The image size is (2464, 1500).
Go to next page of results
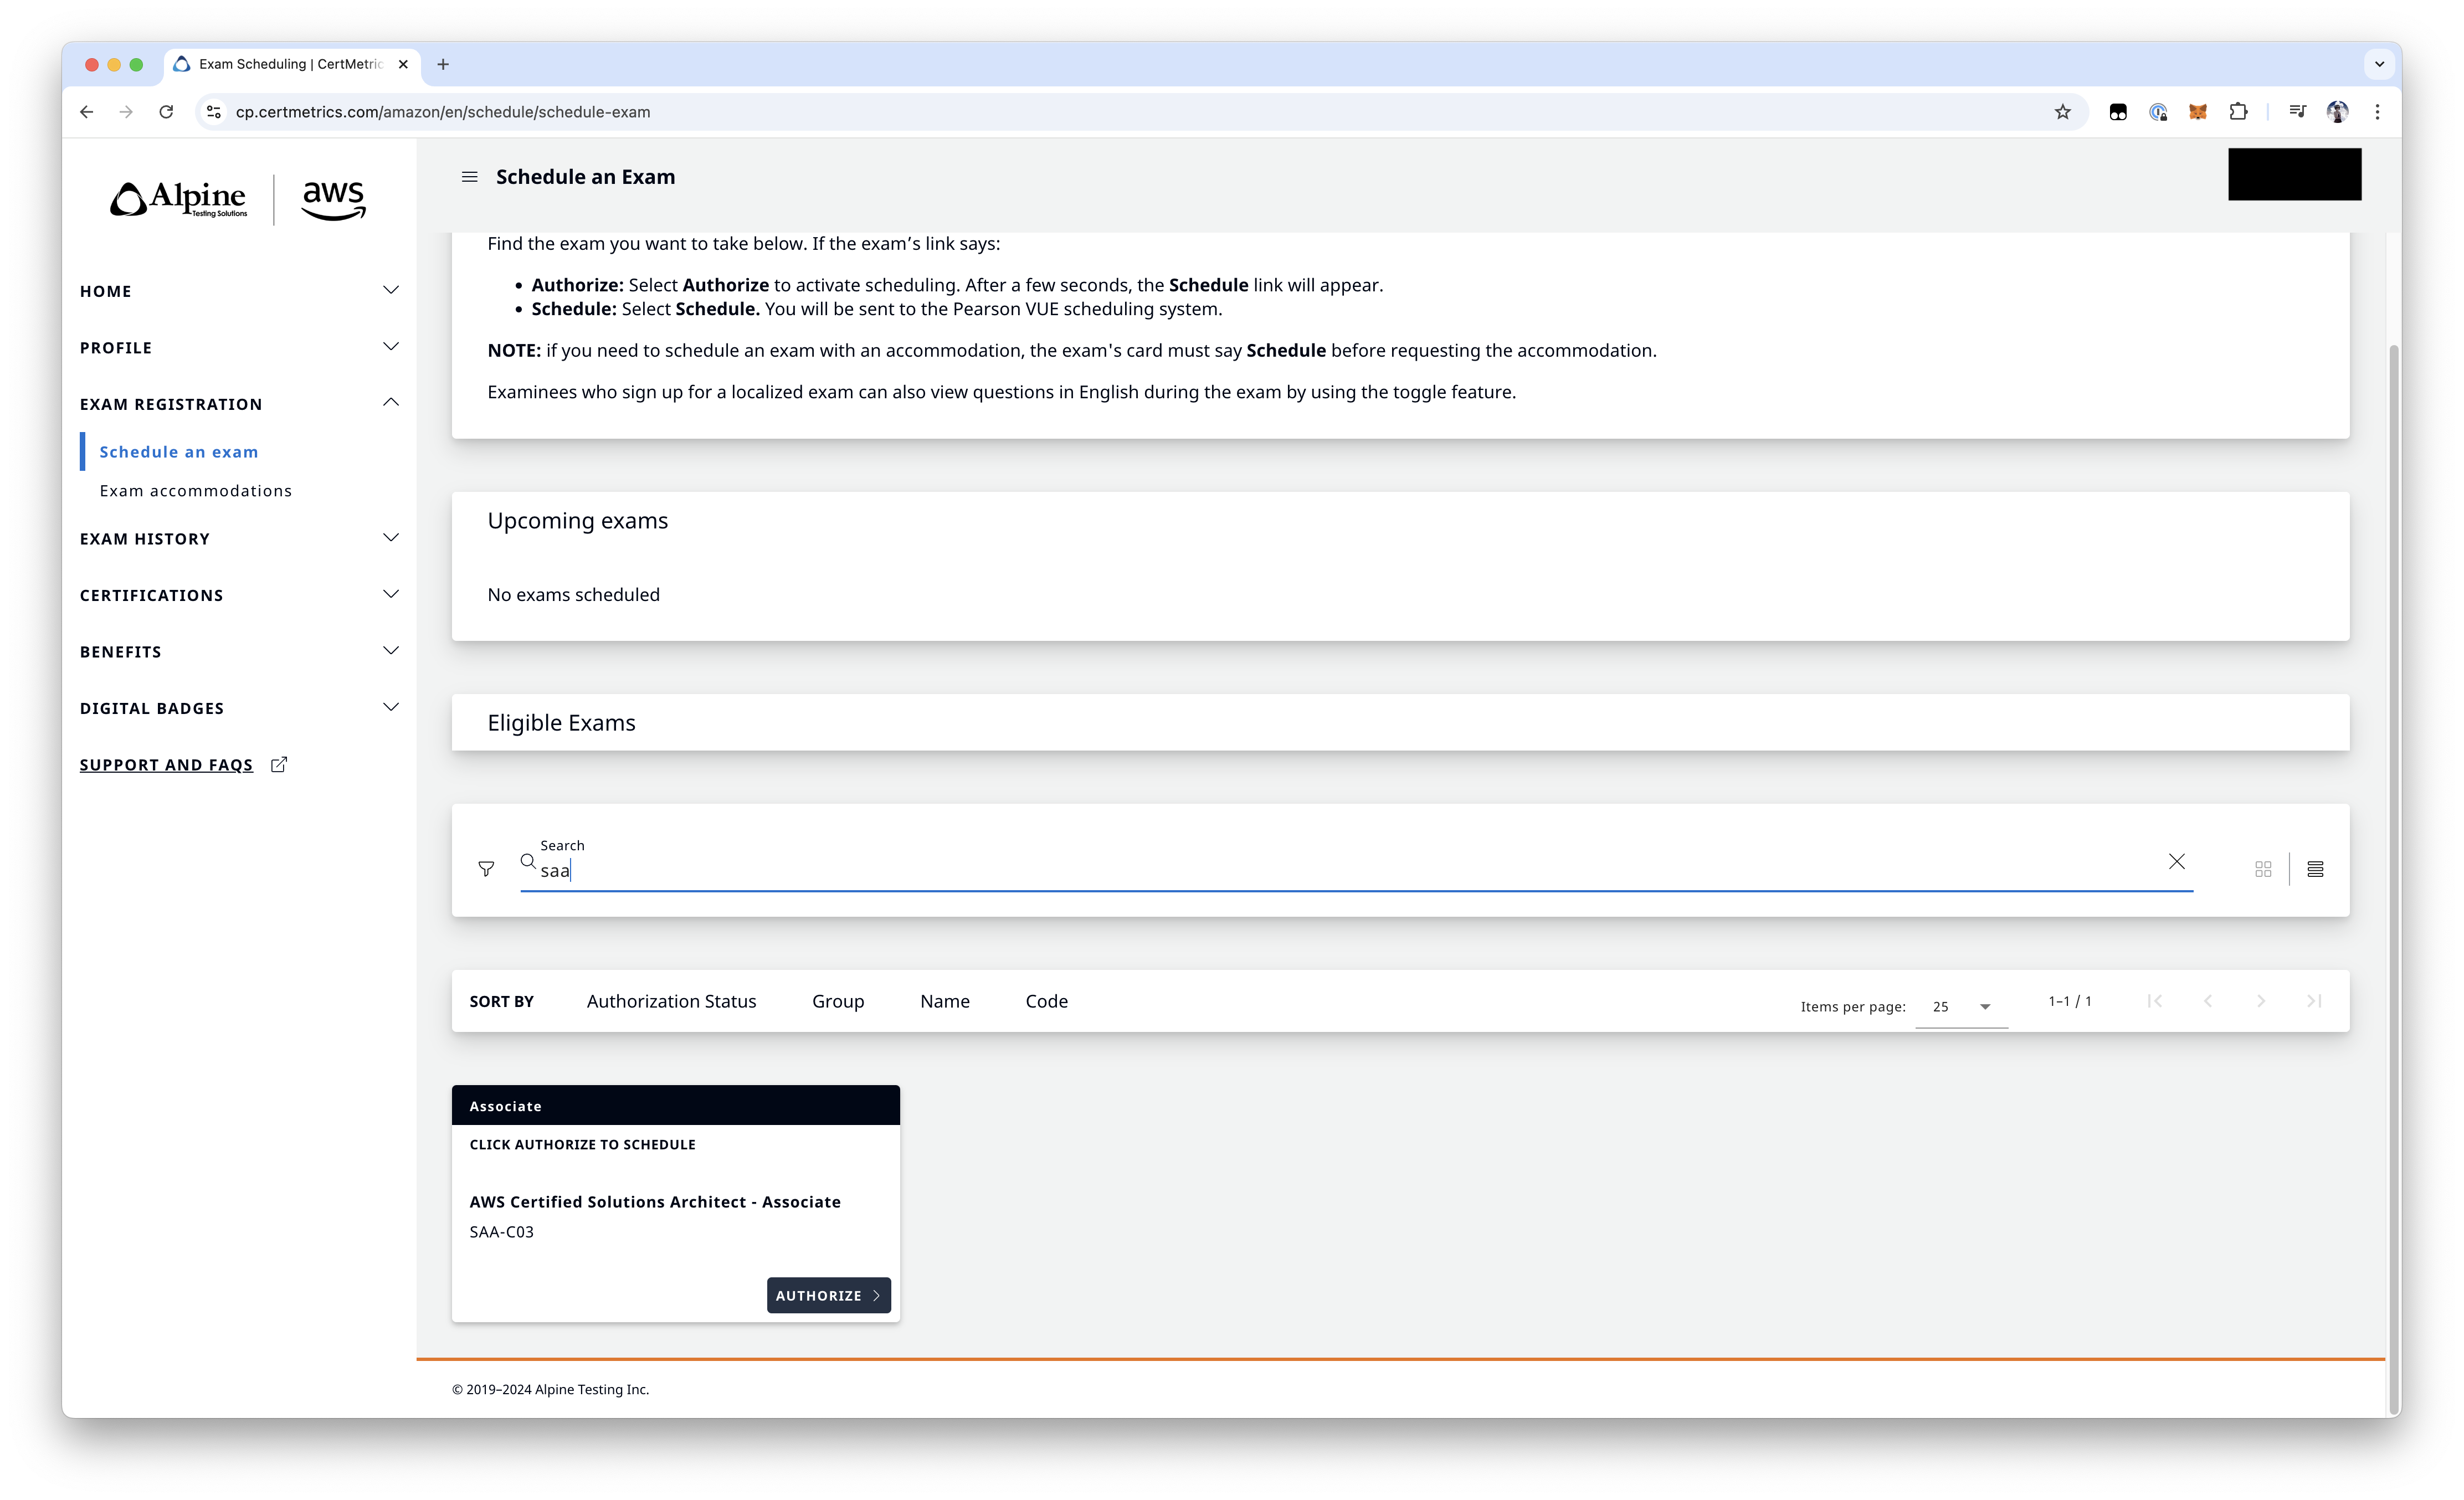2260,1001
